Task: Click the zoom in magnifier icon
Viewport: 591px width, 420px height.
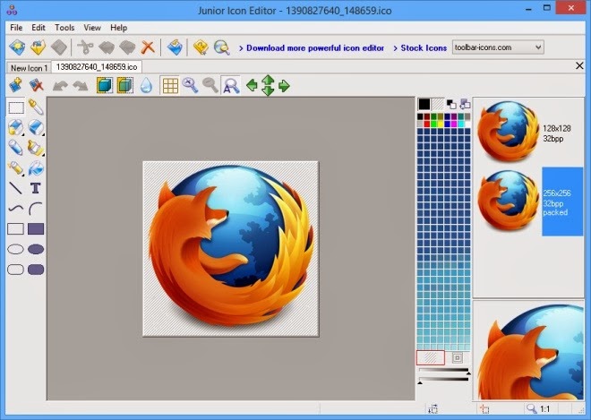Action: pyautogui.click(x=190, y=86)
